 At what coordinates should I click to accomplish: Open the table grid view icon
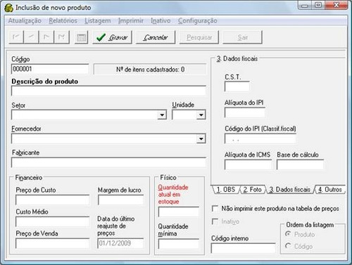coord(81,37)
